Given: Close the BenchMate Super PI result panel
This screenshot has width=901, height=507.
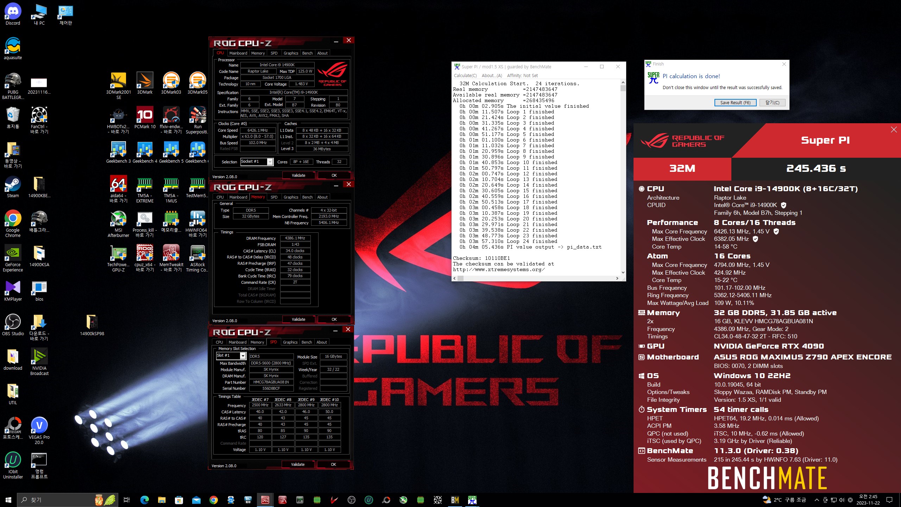Looking at the screenshot, I should 894,130.
